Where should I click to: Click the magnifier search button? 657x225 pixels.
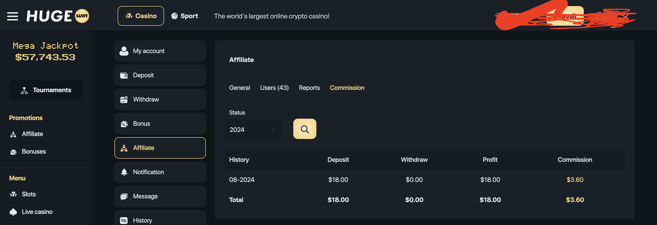[304, 129]
